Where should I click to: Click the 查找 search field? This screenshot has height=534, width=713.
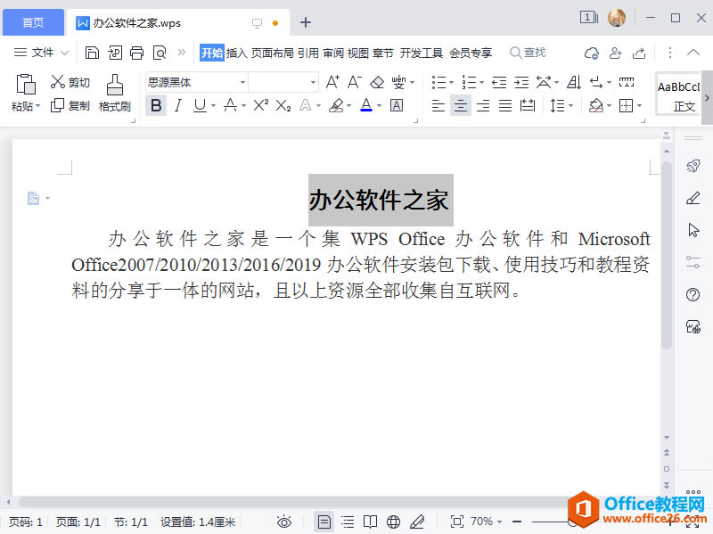535,53
